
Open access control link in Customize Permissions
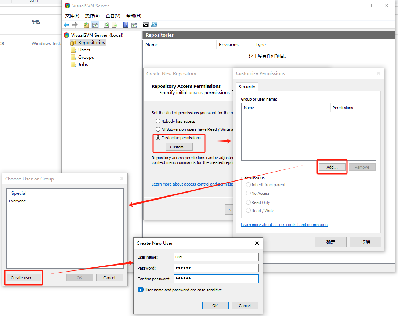click(284, 225)
